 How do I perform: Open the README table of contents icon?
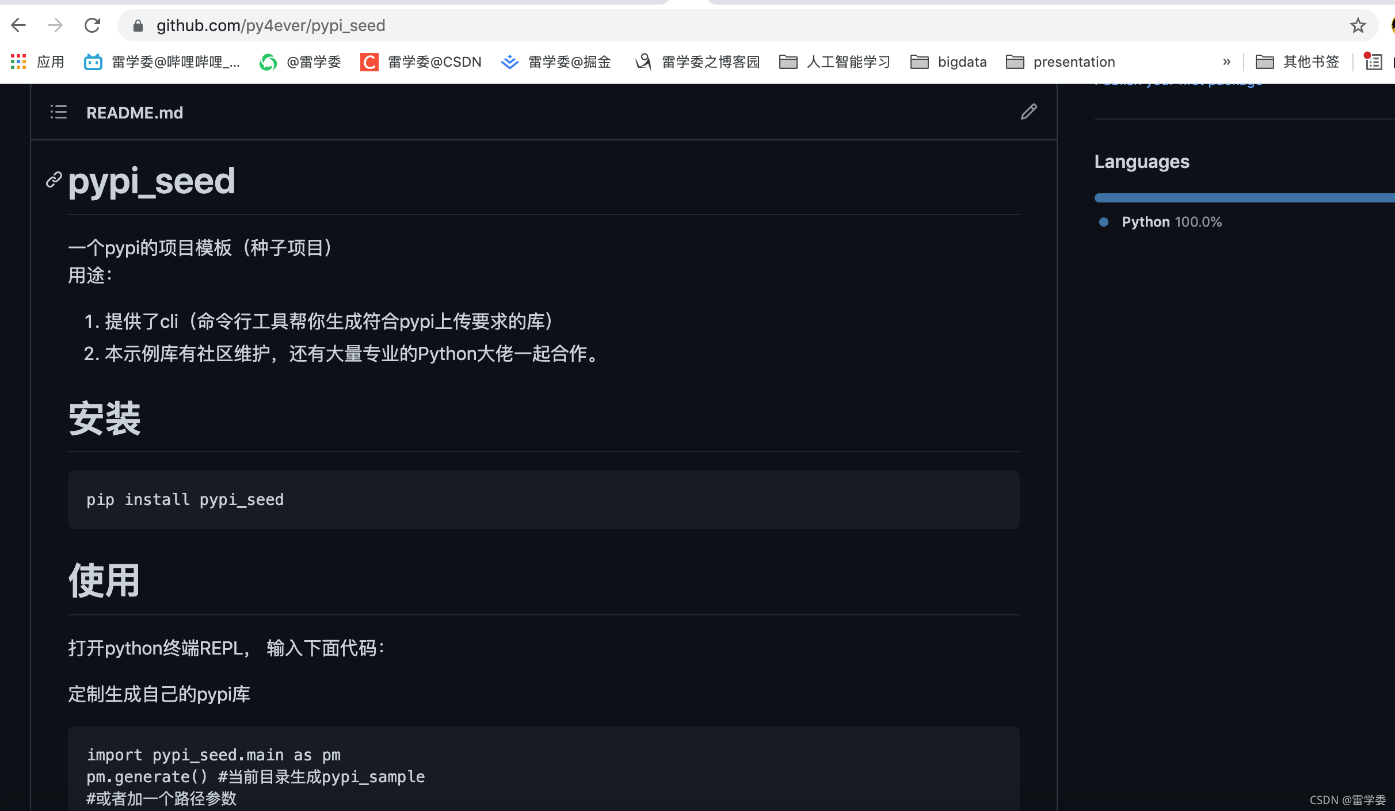point(59,112)
